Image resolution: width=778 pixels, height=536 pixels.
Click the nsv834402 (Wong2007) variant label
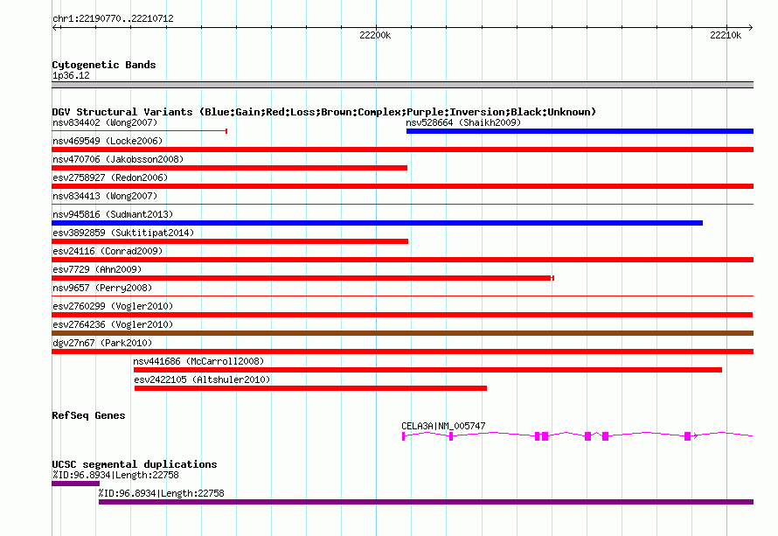(x=105, y=122)
